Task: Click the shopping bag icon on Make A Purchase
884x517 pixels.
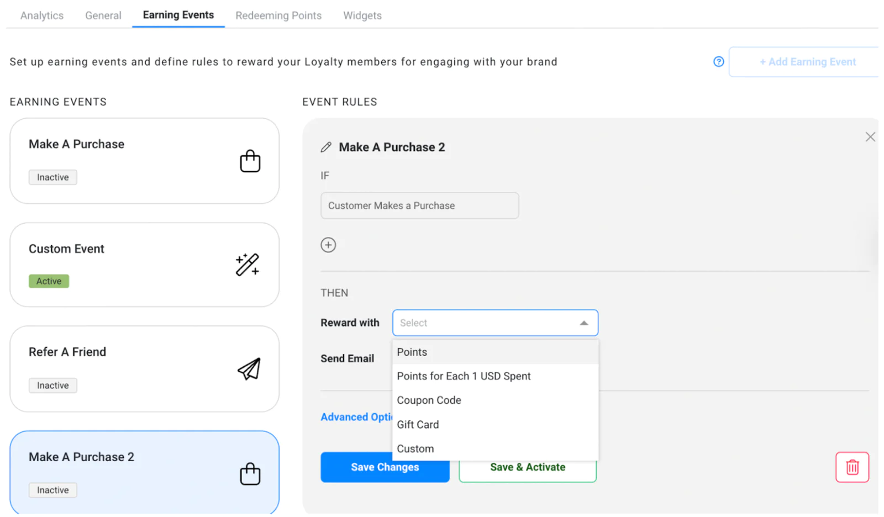Action: [x=250, y=161]
